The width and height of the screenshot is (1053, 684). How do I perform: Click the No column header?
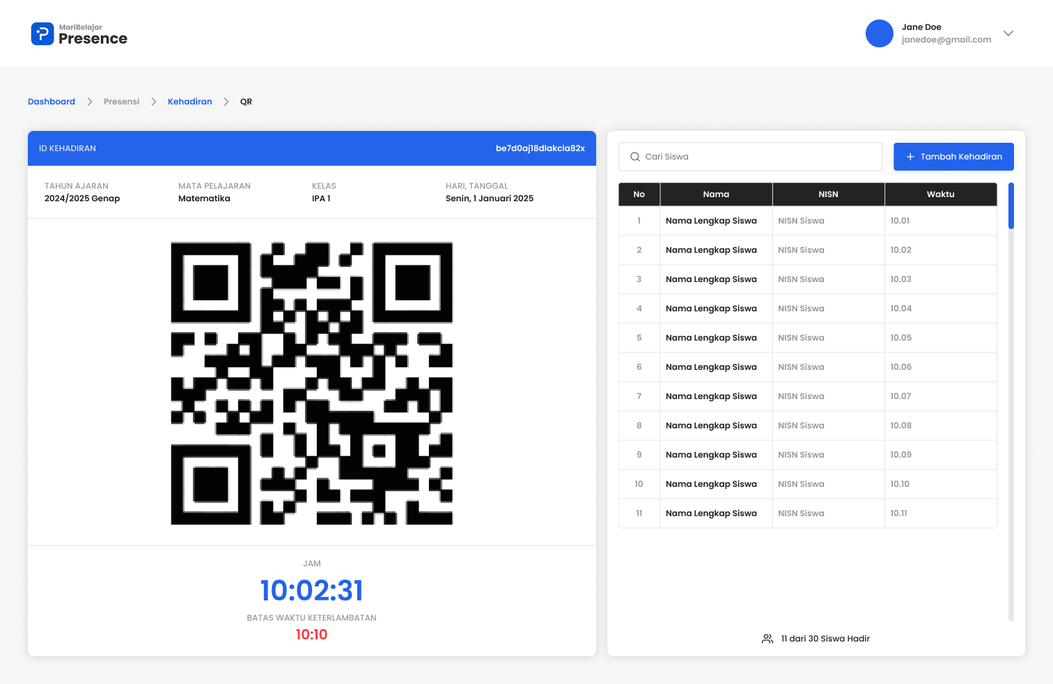pos(639,194)
